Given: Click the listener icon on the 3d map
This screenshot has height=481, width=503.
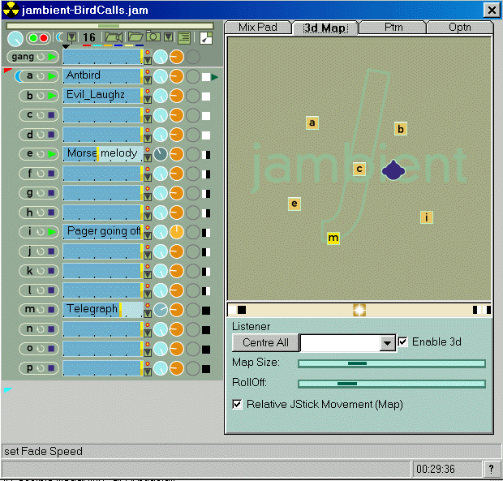Looking at the screenshot, I should click(393, 170).
